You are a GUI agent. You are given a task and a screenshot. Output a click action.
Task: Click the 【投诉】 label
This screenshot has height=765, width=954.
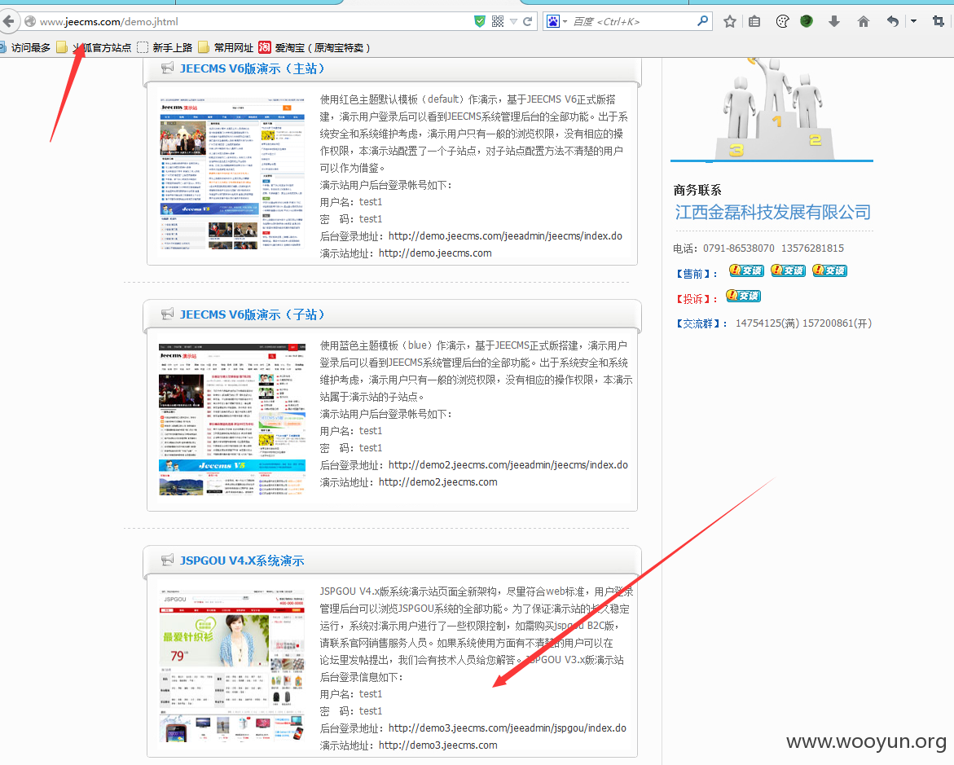click(696, 299)
